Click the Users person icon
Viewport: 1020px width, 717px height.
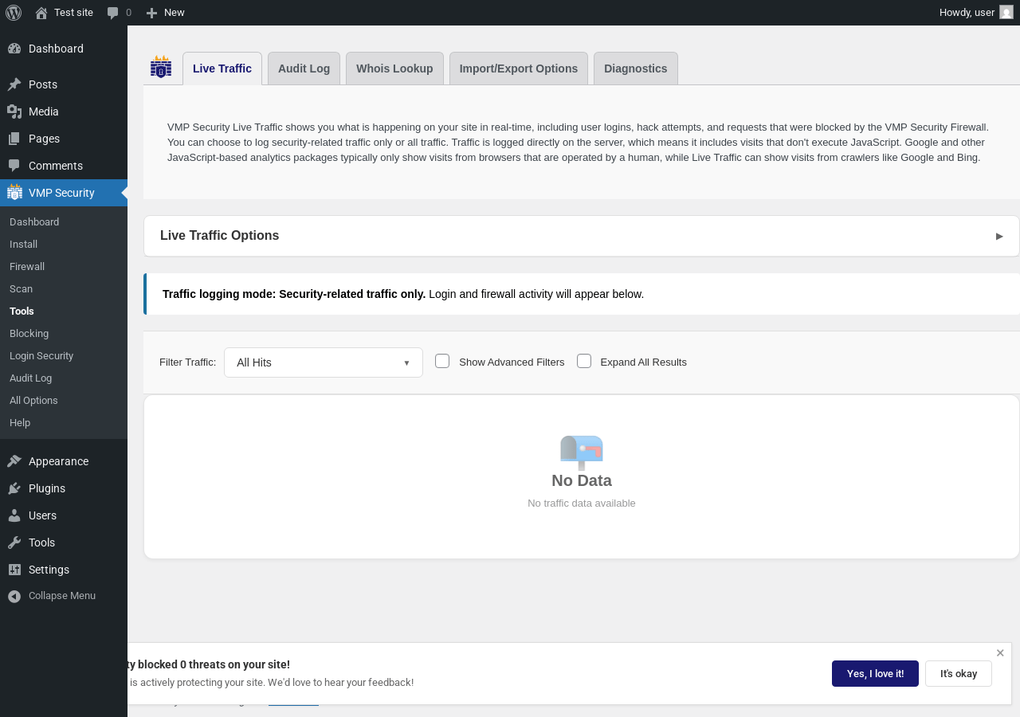tap(14, 515)
